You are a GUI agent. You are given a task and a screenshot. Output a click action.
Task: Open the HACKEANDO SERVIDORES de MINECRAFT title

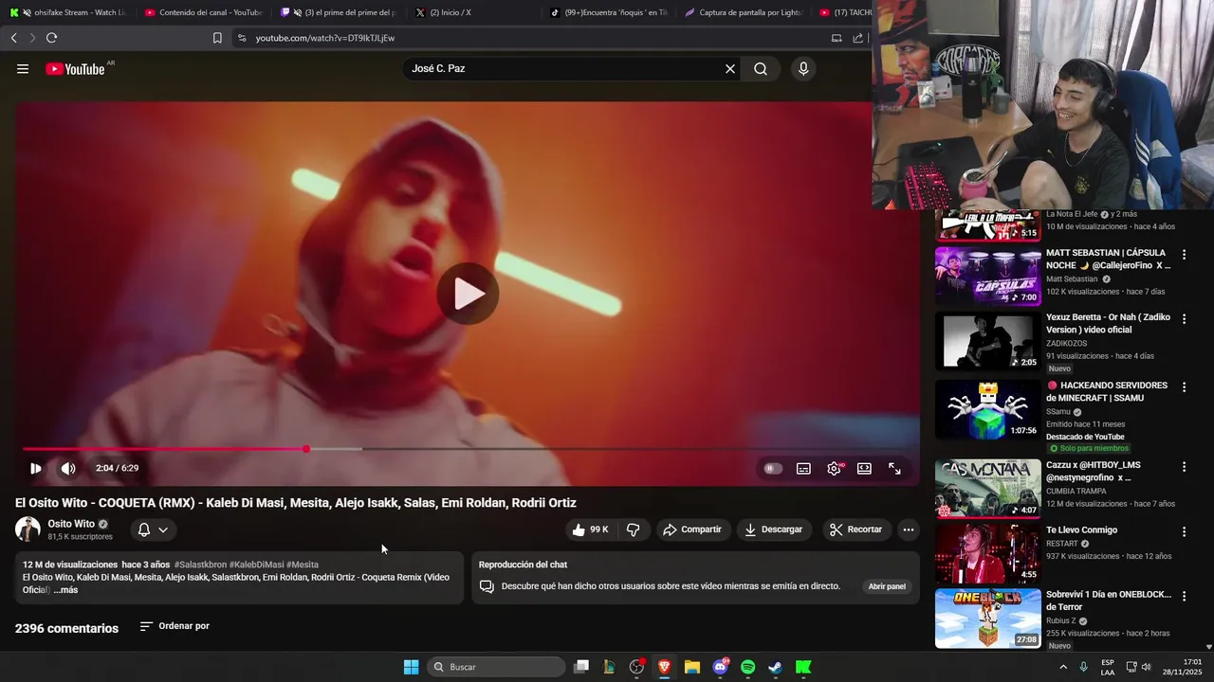(x=1107, y=392)
